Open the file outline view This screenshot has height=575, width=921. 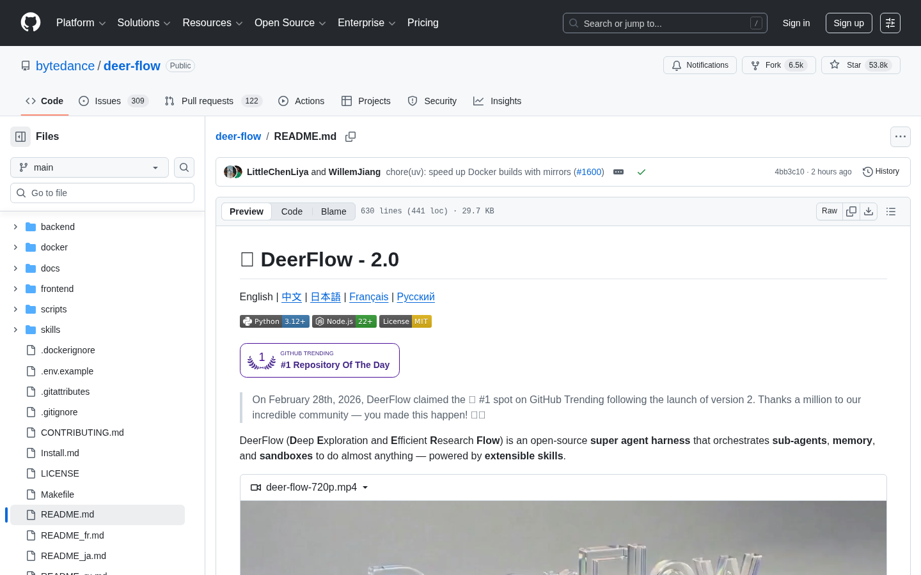891,211
